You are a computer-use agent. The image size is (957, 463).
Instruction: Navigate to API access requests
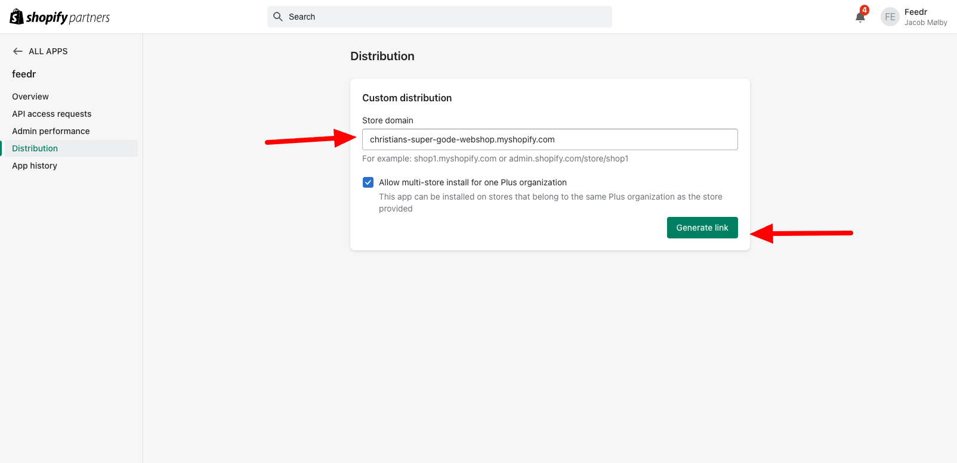(x=52, y=114)
